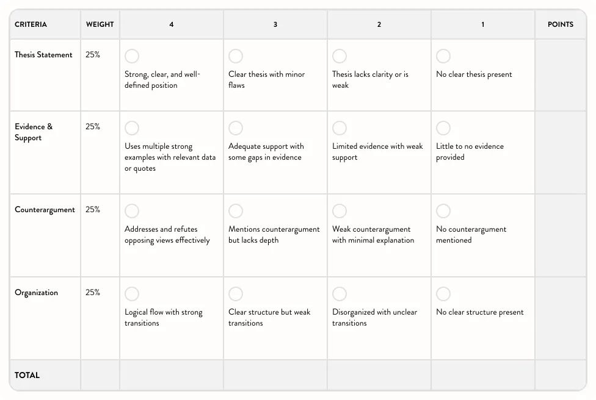This screenshot has width=596, height=400.
Task: Choose 'Thesis lacks clarity or is weak' option
Action: tap(340, 57)
